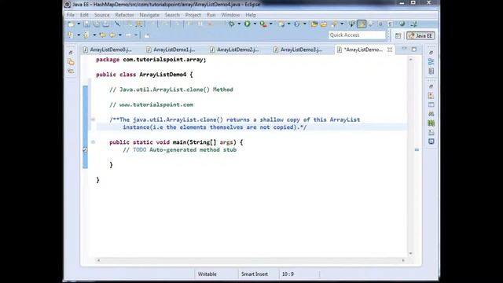Open the Project menu
The height and width of the screenshot is (283, 503).
[x=193, y=15]
